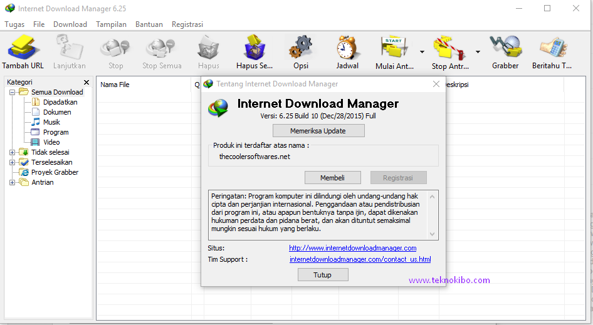Click the Hapus Se... toolbar icon

point(255,47)
